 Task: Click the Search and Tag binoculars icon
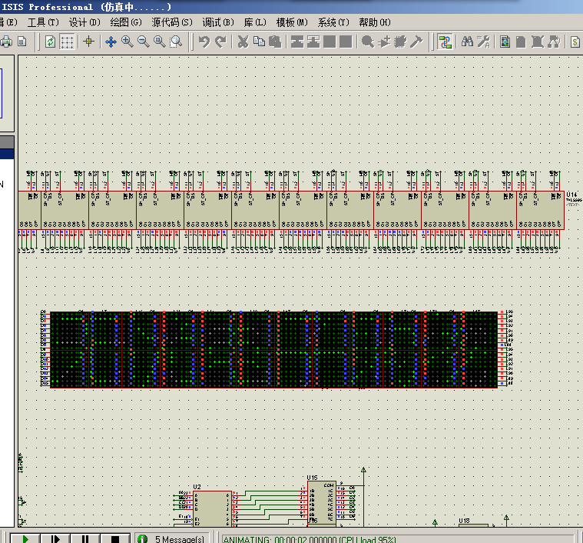467,42
